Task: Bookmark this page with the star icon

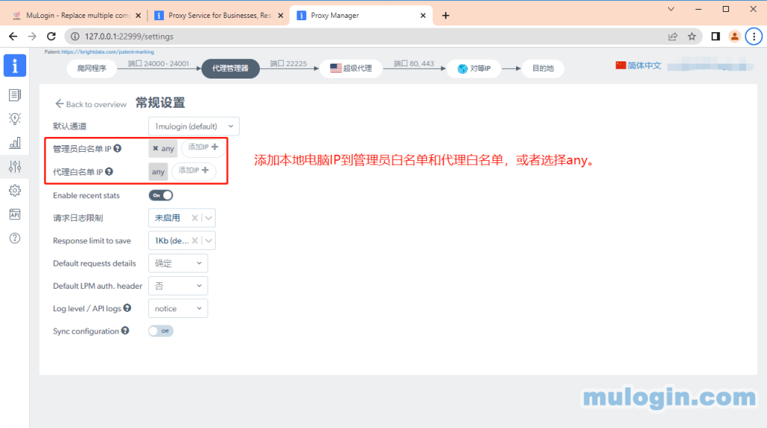Action: click(x=692, y=36)
